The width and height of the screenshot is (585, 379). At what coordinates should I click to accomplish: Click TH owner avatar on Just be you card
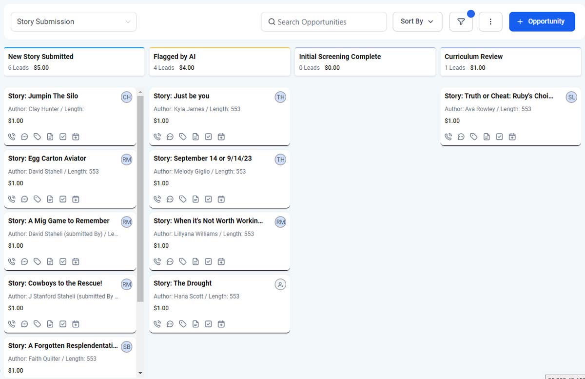(280, 97)
